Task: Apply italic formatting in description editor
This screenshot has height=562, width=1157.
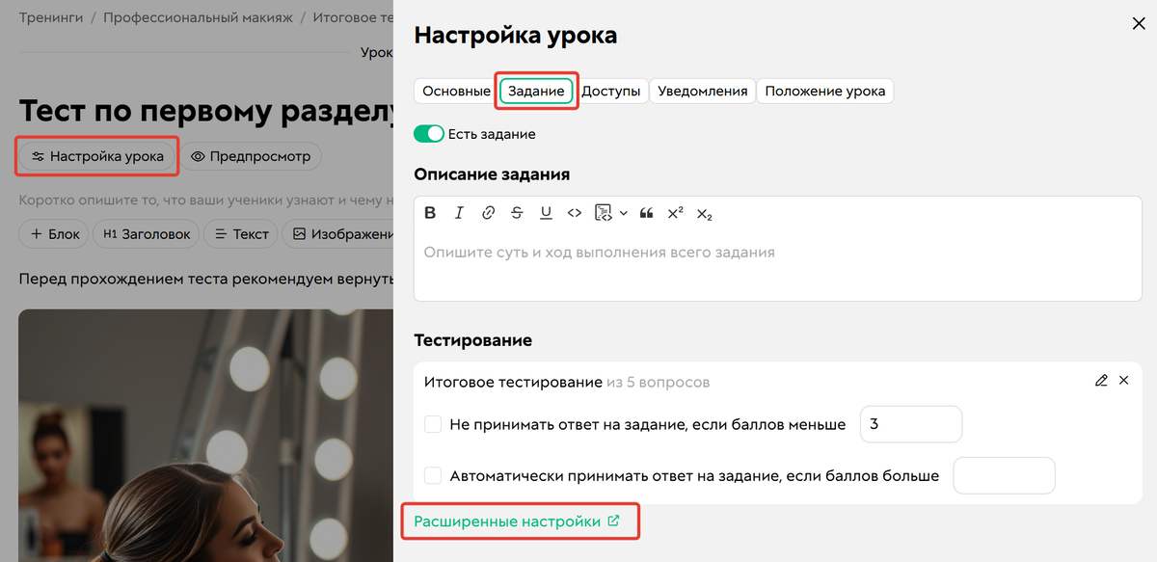Action: 460,213
